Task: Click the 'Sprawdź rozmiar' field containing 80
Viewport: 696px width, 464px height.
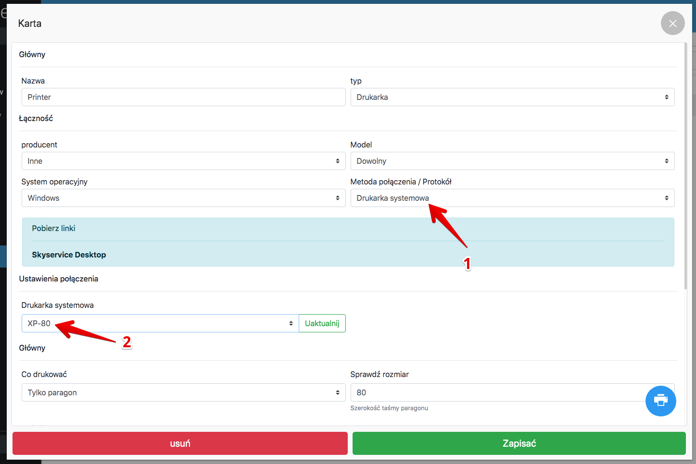Action: 495,392
